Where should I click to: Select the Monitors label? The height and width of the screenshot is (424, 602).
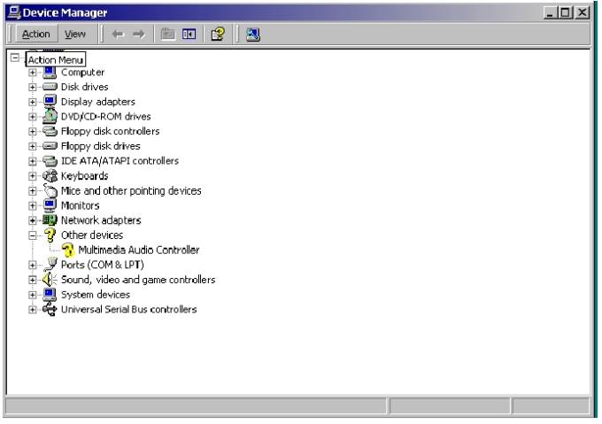[80, 205]
